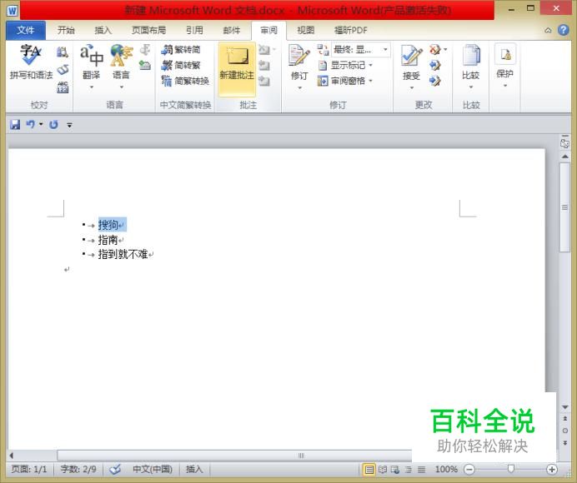Click 中文(中国) language in status bar
The image size is (577, 483).
click(153, 469)
